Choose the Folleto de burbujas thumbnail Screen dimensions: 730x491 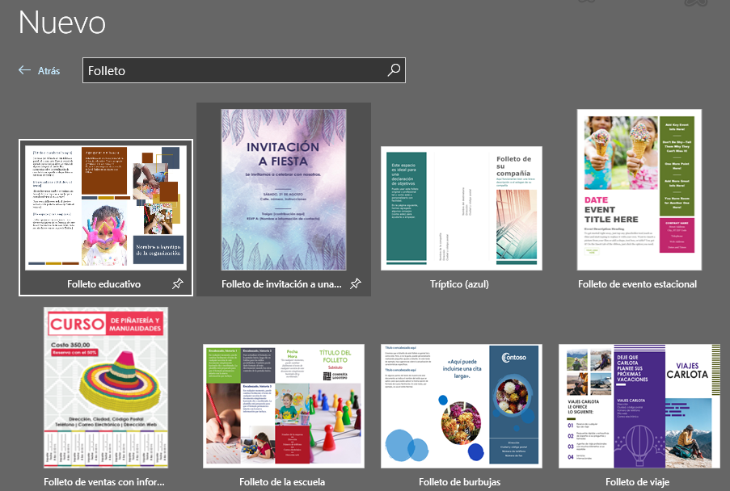pos(462,406)
